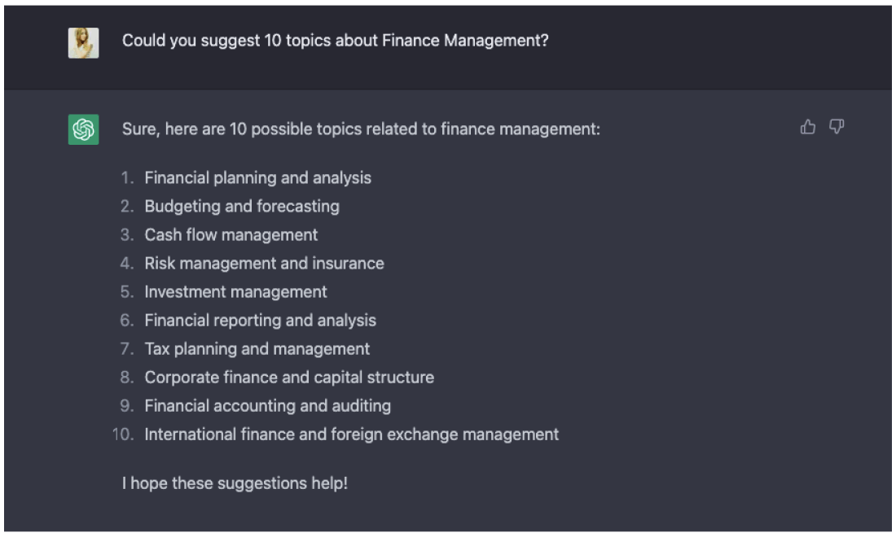This screenshot has width=896, height=537.
Task: Click the thumbs down icon on the response
Action: pos(837,127)
